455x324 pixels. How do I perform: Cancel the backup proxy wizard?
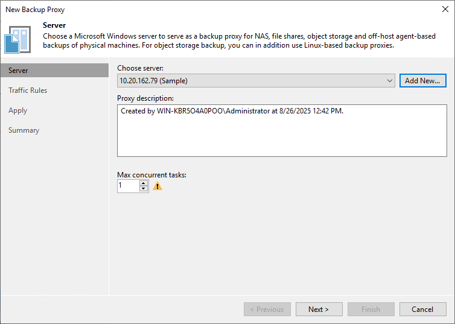click(422, 310)
